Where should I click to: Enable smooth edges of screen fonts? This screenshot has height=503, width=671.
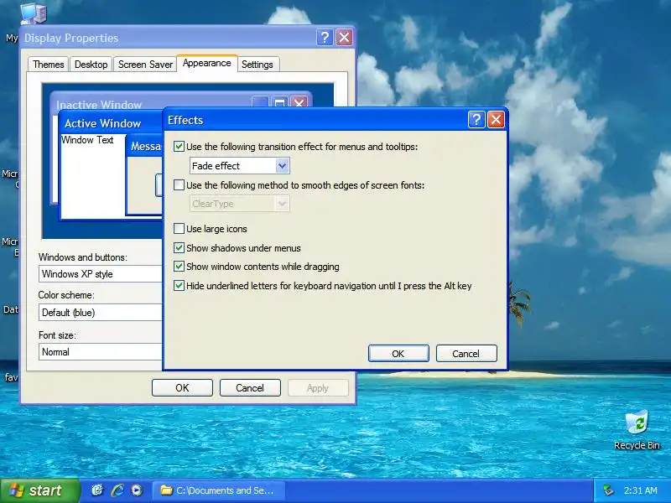point(179,184)
